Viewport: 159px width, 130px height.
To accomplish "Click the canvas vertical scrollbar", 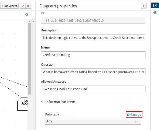I will click(x=29, y=59).
